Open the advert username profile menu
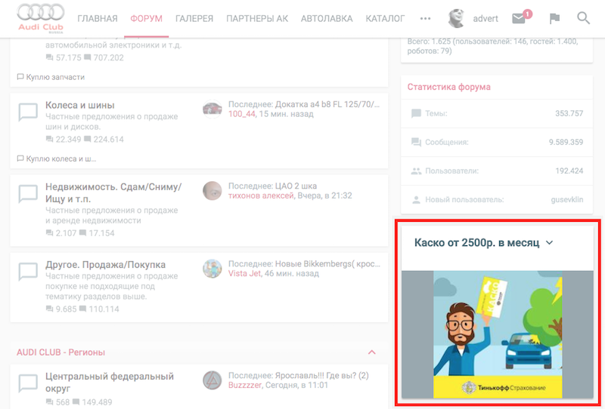 click(x=486, y=18)
